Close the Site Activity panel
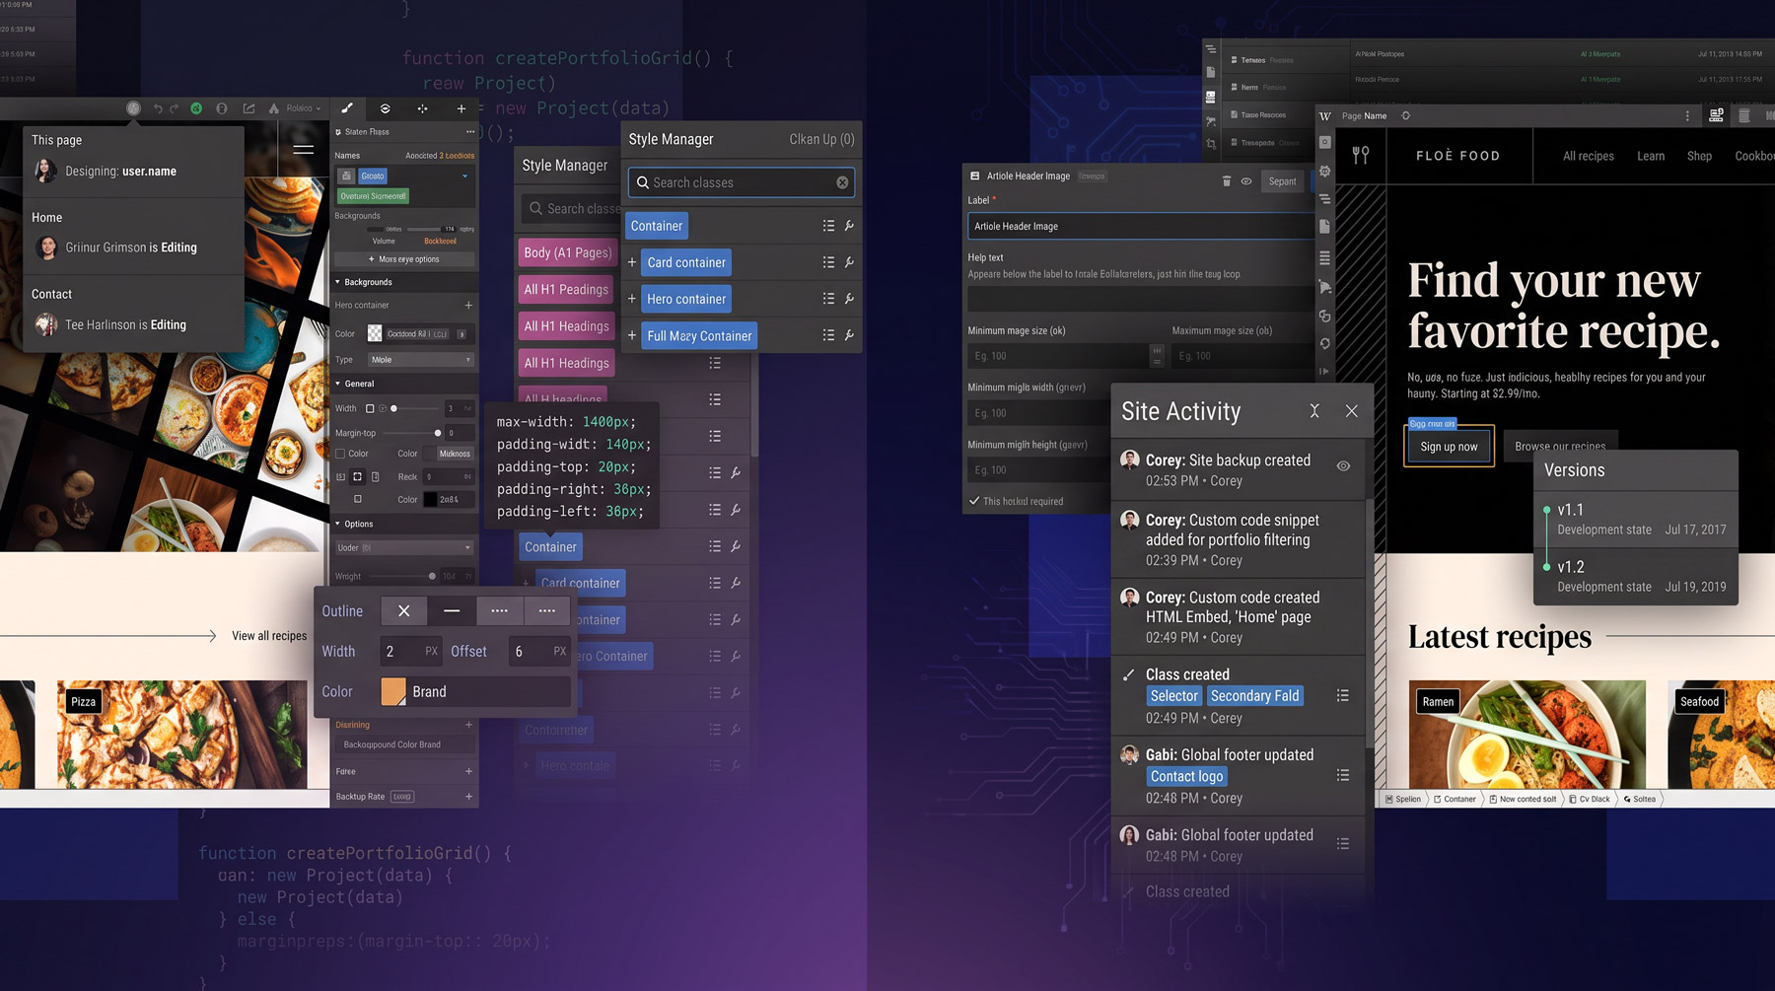 coord(1352,411)
